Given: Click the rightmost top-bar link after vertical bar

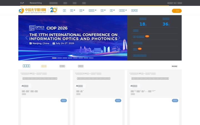Looking at the screenshot, I should point(180,3).
